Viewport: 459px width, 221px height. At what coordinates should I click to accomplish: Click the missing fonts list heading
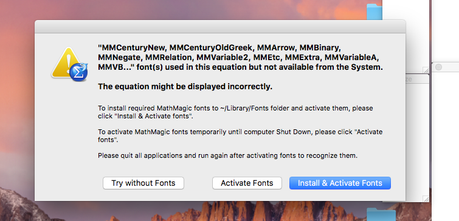240,58
